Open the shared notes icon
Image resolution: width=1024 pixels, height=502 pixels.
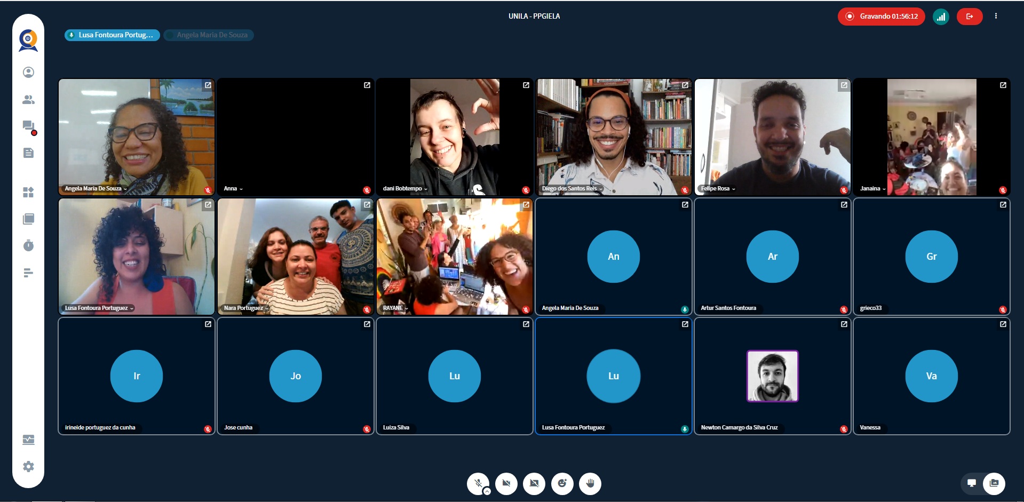[28, 153]
